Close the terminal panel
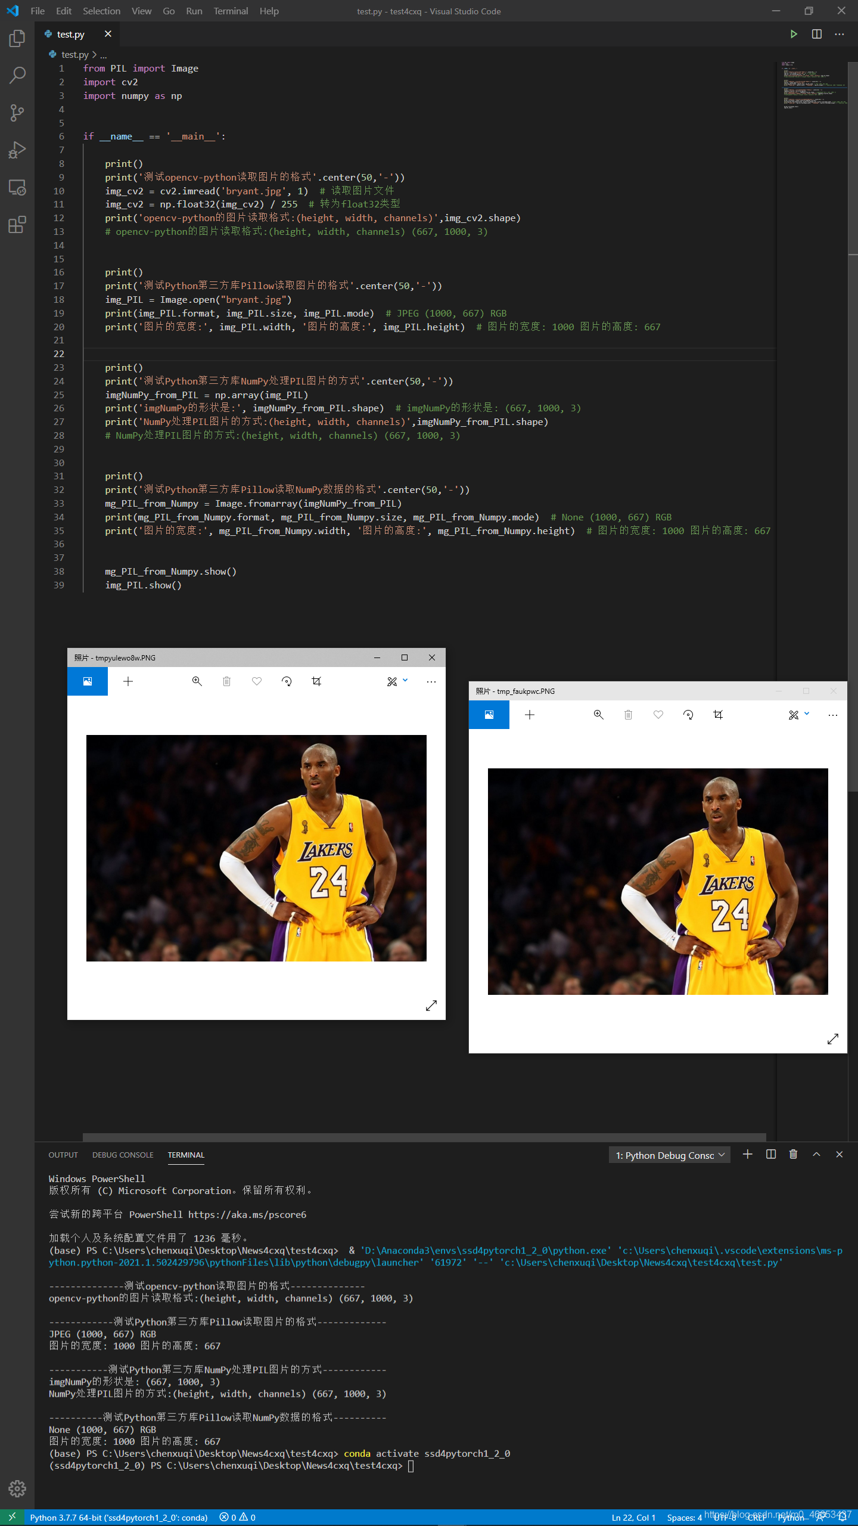 [840, 1155]
